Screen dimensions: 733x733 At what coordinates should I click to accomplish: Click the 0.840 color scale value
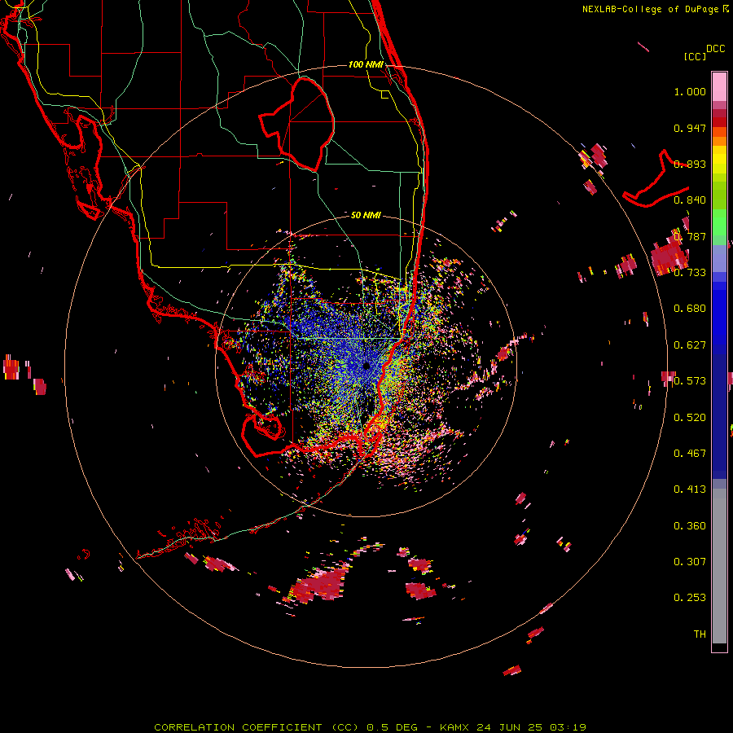[690, 200]
